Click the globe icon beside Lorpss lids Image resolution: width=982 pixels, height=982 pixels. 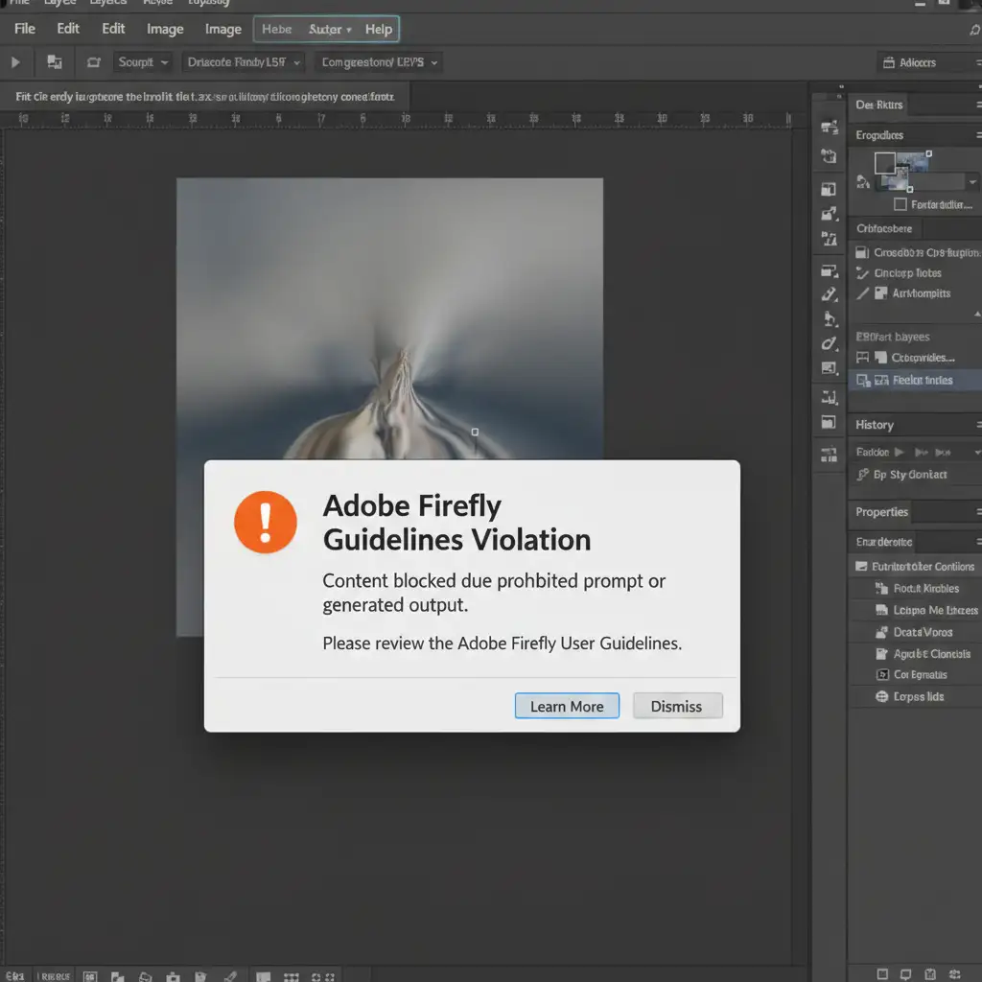point(884,697)
